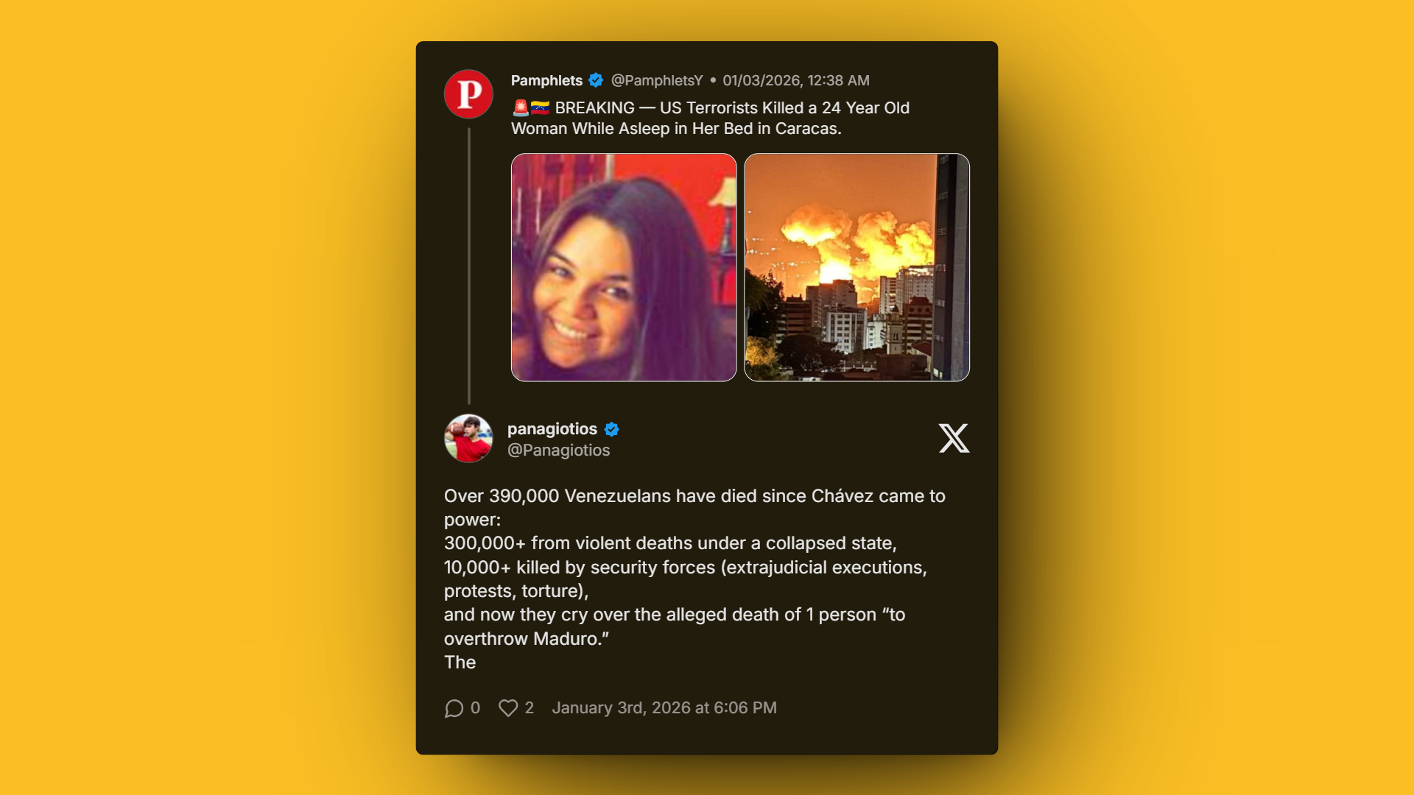
Task: Click the X logo icon
Action: tap(954, 438)
